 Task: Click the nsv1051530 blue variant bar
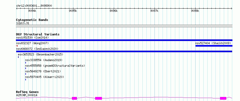coord(124,40)
